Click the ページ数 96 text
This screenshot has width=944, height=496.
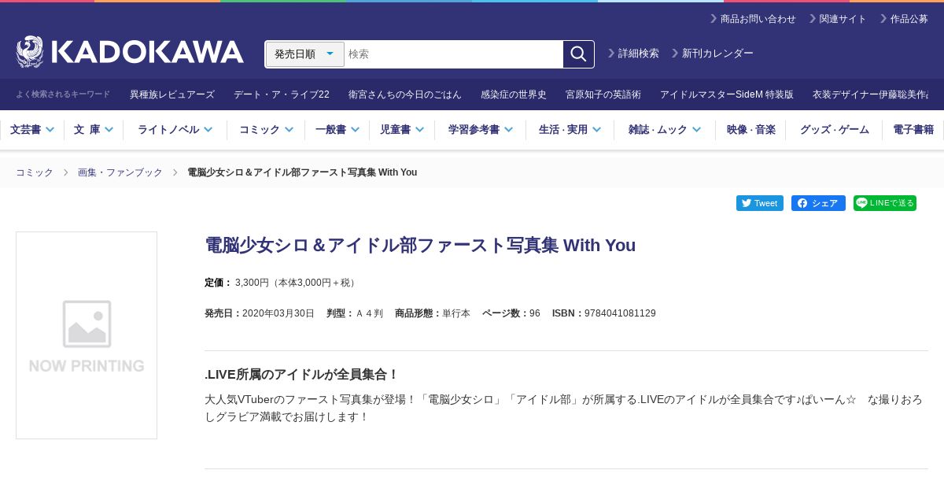(511, 313)
